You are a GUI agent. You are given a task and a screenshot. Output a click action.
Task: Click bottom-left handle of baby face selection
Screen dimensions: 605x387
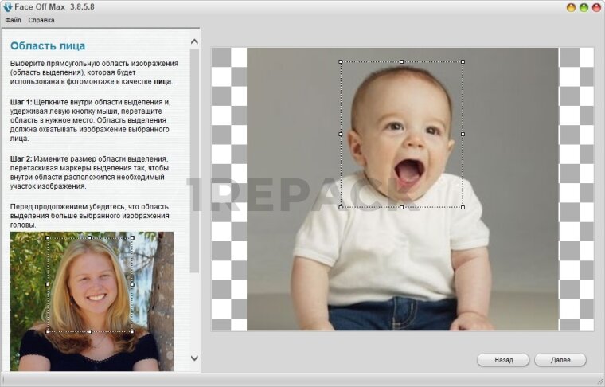click(341, 207)
